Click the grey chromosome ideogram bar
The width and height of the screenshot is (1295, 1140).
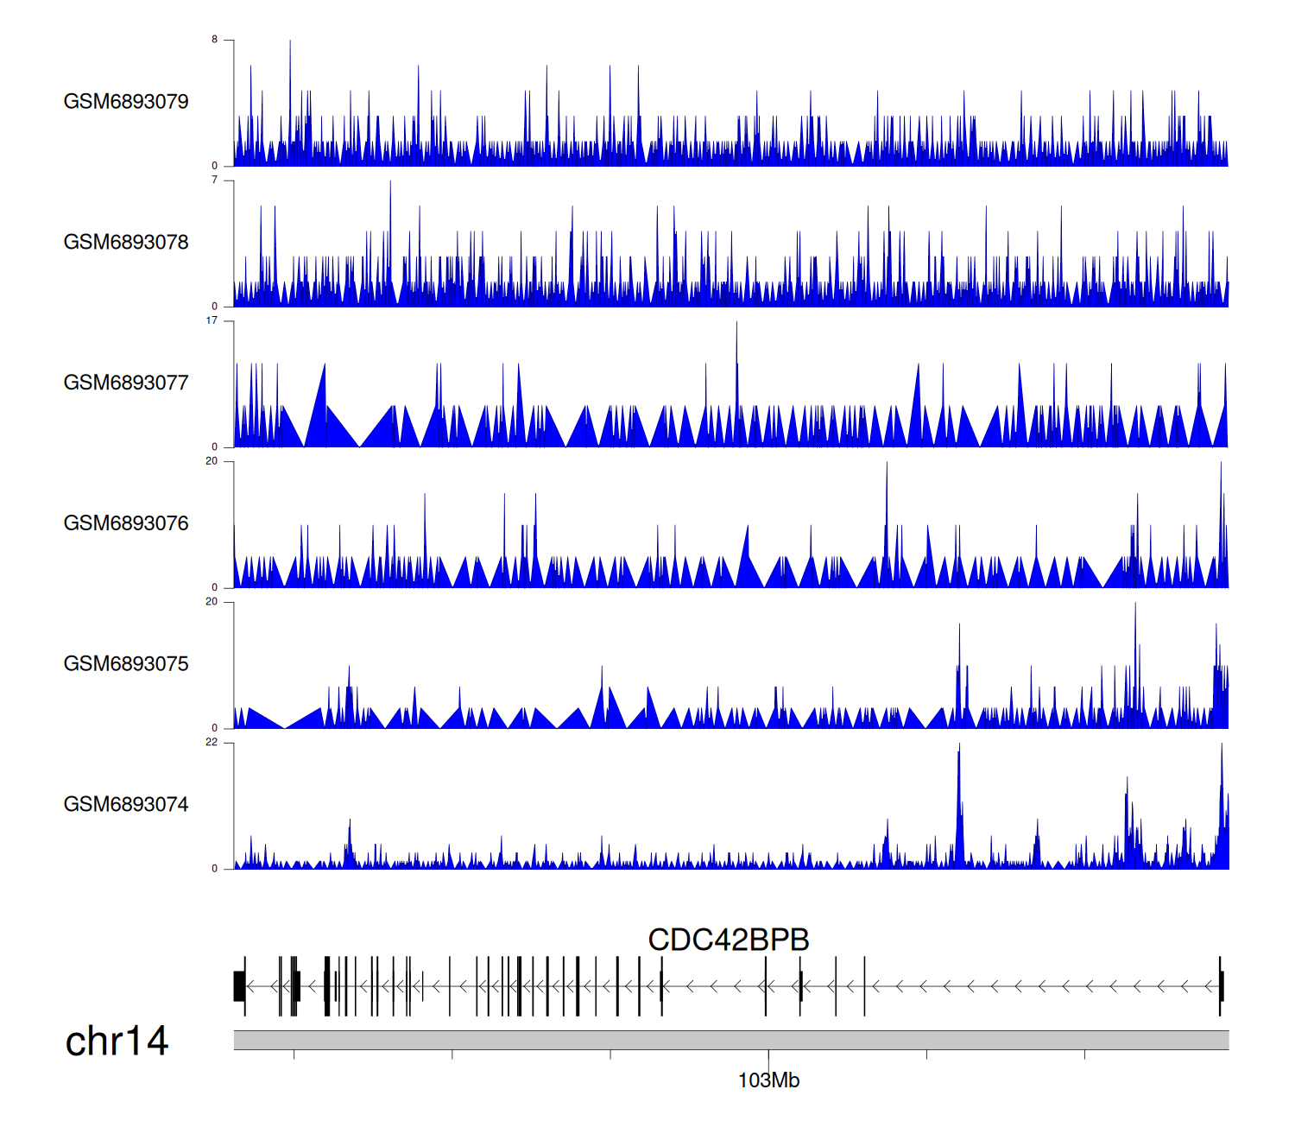coord(730,1040)
